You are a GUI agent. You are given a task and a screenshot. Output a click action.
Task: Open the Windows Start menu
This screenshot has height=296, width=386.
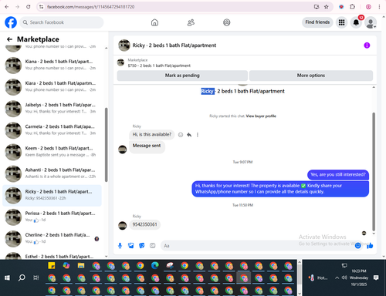[7, 277]
